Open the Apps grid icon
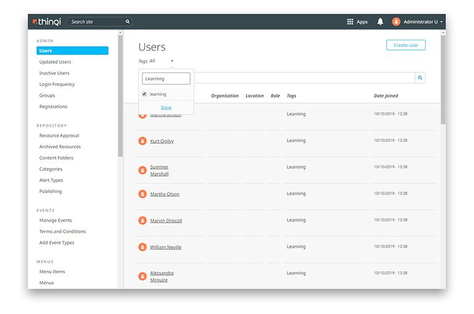 click(x=350, y=22)
